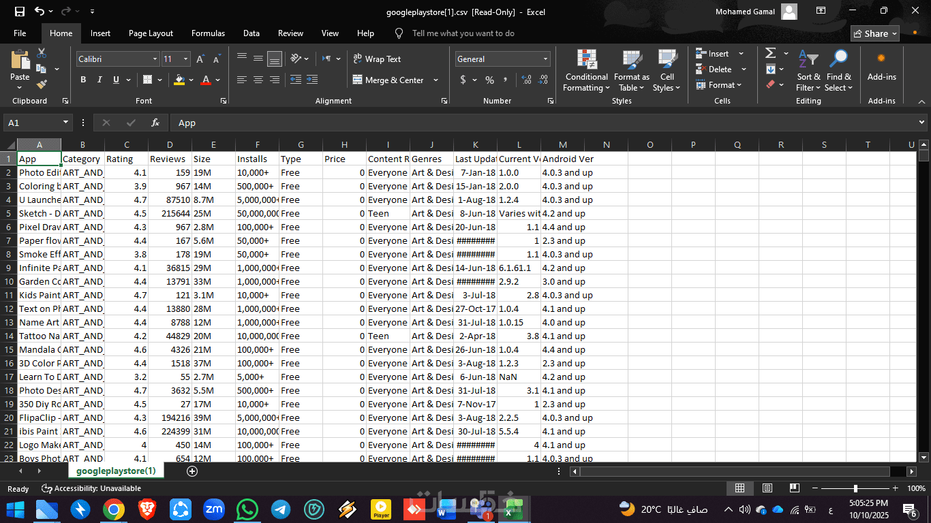Click the Copy icon in Clipboard

[41, 69]
